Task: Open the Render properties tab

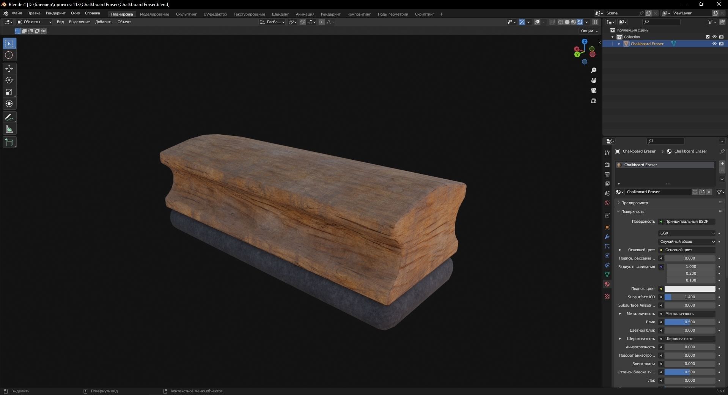Action: pyautogui.click(x=607, y=165)
